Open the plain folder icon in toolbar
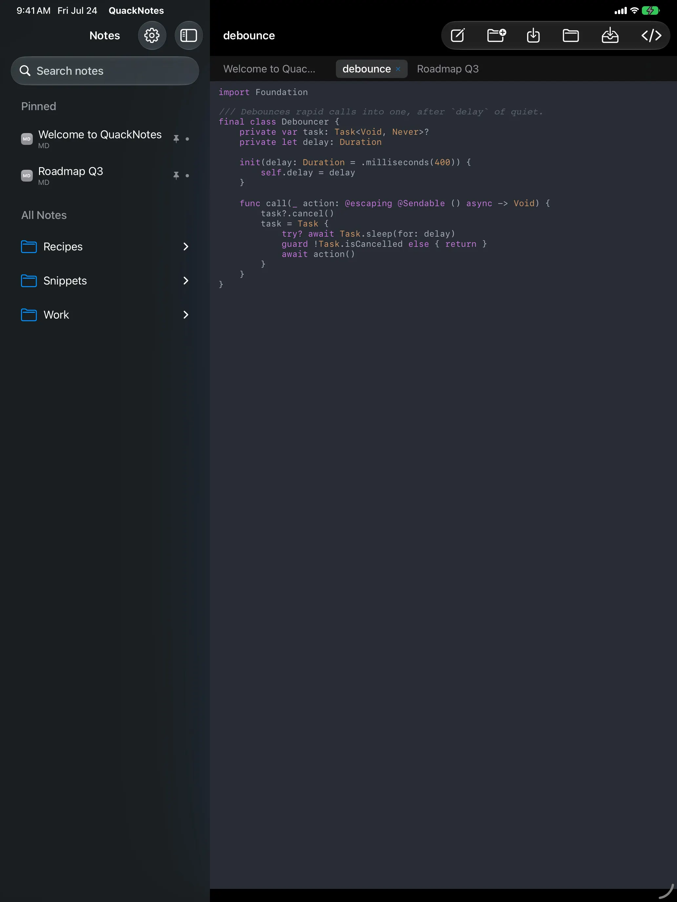Screen dimensions: 677x902 coord(570,35)
